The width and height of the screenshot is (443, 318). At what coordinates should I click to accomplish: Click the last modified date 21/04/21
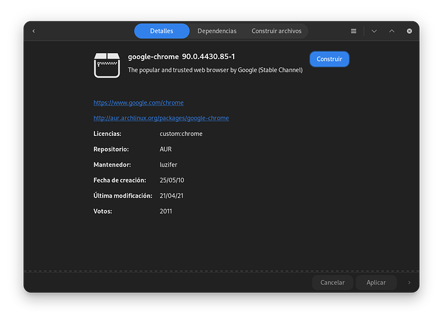click(171, 196)
